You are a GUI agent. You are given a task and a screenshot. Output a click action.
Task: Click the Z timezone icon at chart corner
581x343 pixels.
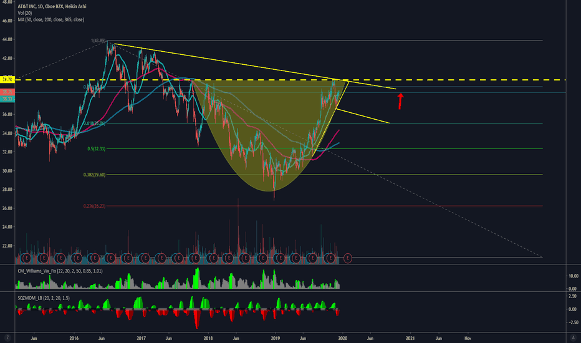tap(7, 338)
